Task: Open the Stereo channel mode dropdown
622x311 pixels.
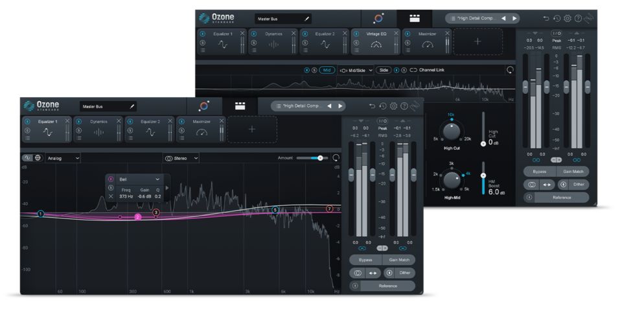Action: [181, 158]
